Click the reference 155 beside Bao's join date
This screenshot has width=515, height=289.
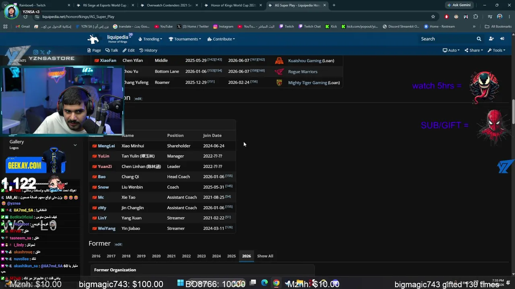coord(229,176)
